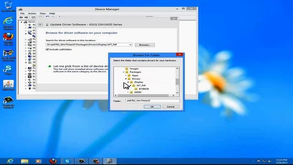This screenshot has width=293, height=165.
Task: Collapse root computer node in Device Manager
Action: coord(22,22)
